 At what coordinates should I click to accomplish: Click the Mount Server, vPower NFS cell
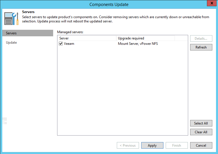point(138,44)
